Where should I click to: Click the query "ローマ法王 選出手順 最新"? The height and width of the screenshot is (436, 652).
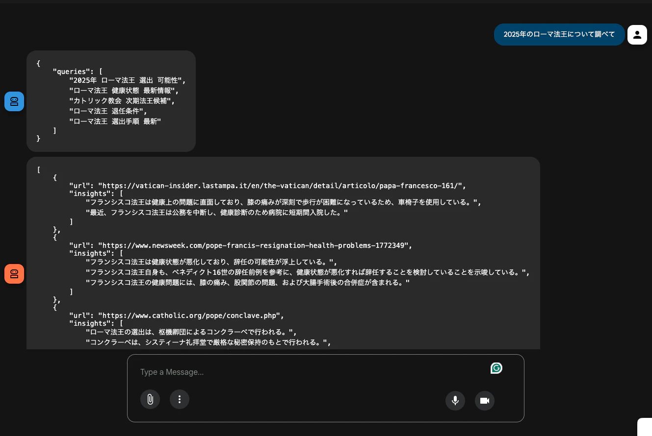coord(115,121)
